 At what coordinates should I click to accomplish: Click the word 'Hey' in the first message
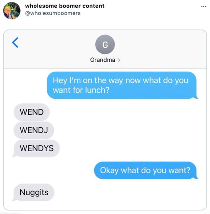60,81
